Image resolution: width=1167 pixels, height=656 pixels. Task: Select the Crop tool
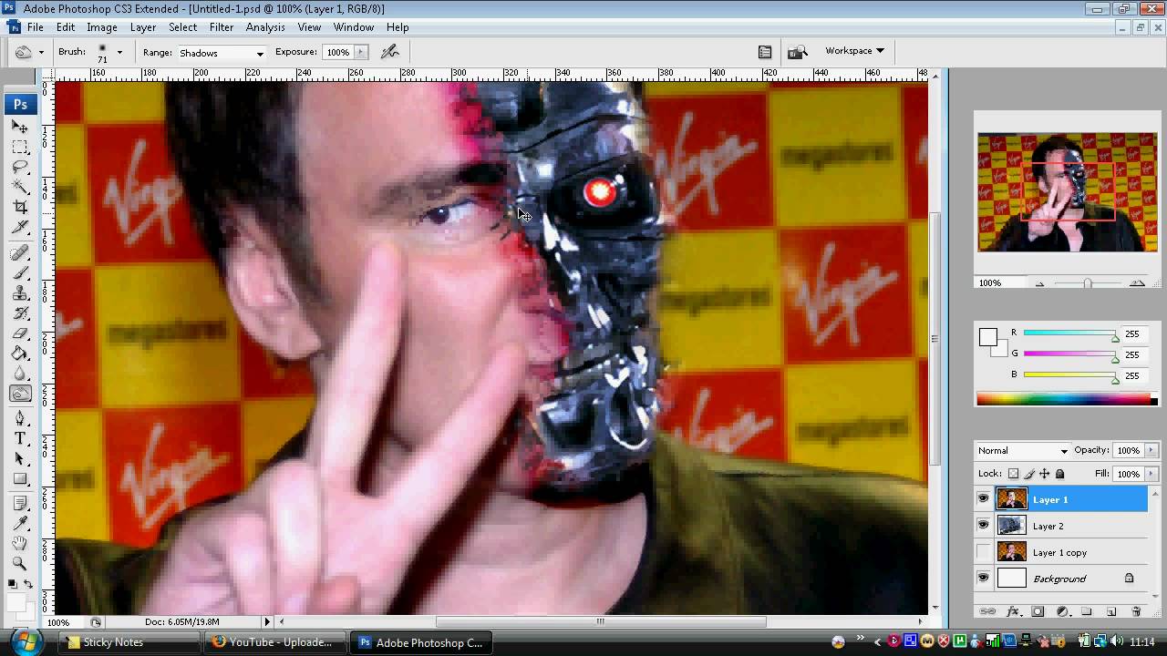coord(20,207)
